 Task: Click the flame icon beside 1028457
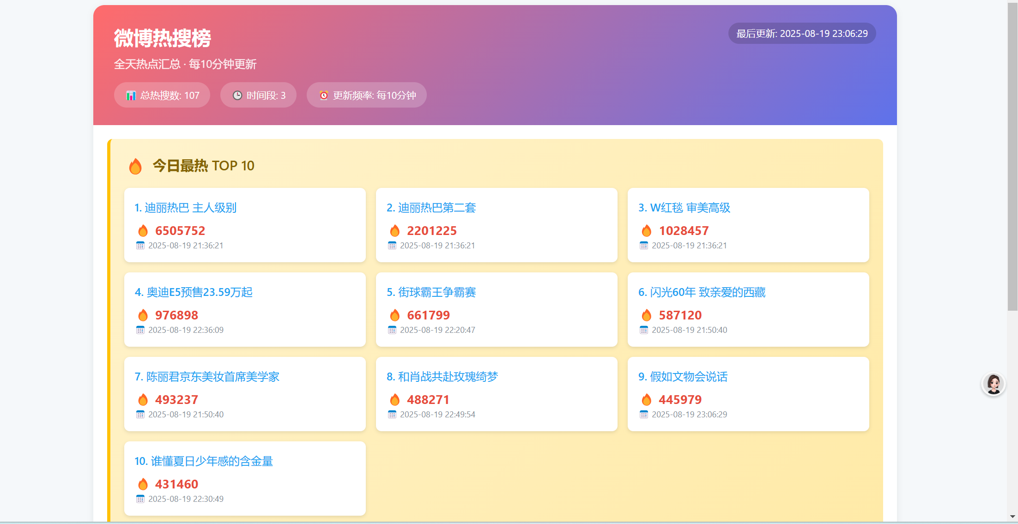coord(647,231)
